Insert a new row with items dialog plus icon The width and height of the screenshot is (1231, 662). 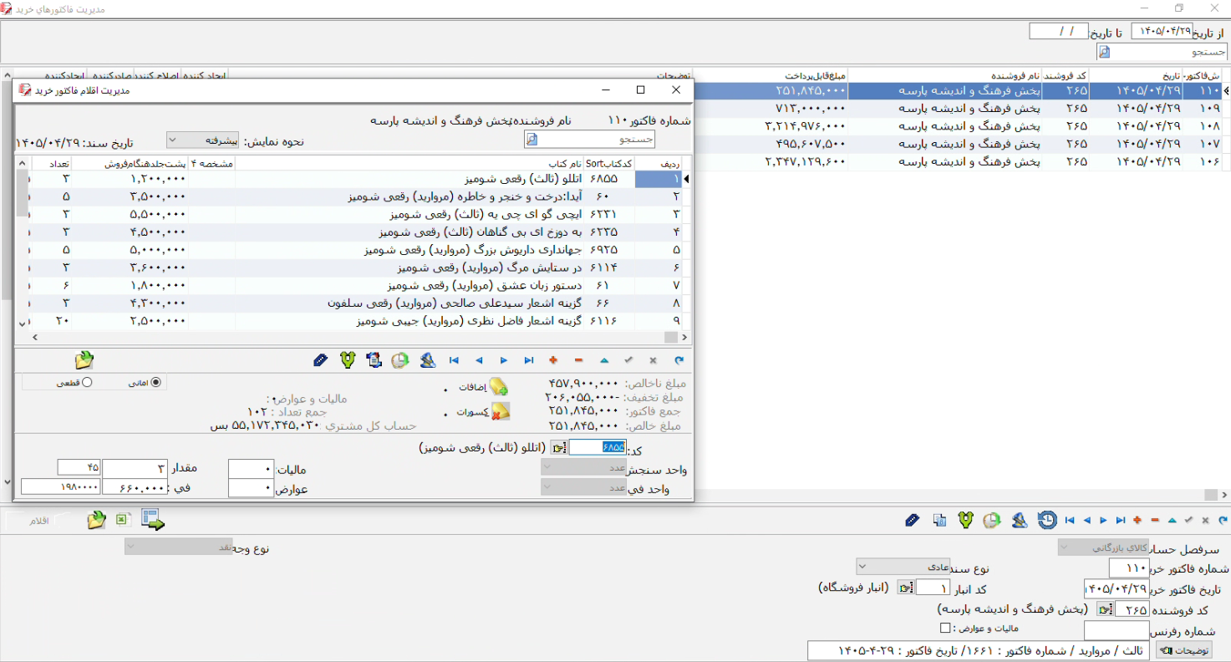pyautogui.click(x=553, y=360)
